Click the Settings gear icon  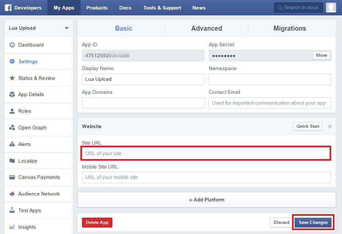pyautogui.click(x=12, y=62)
